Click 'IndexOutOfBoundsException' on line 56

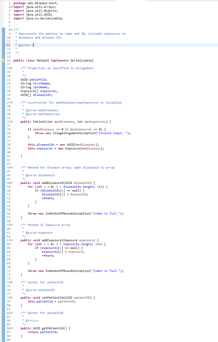pyautogui.click(x=68, y=213)
